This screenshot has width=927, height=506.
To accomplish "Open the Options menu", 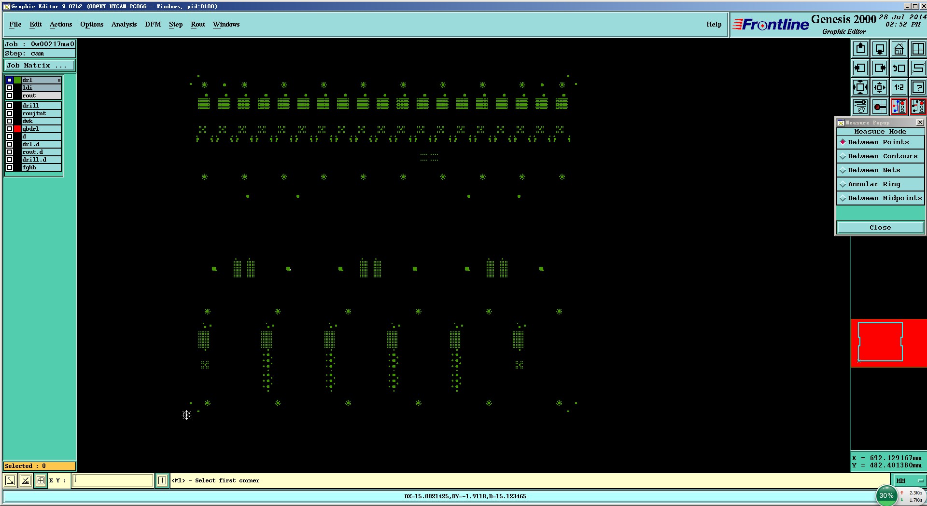I will 92,25.
